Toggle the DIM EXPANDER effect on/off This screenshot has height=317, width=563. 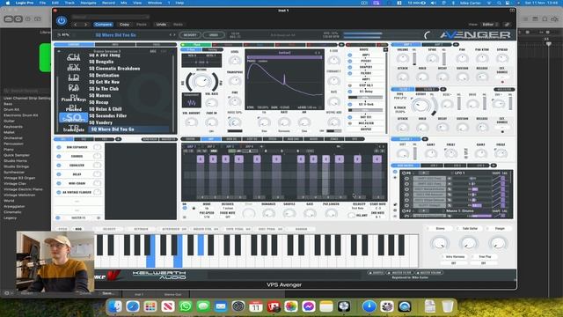click(59, 147)
